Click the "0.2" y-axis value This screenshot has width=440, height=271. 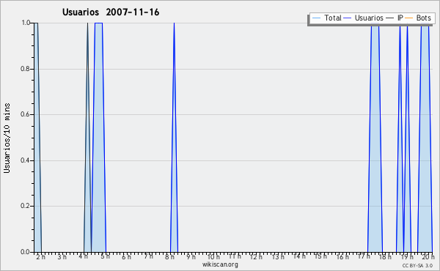pos(26,206)
